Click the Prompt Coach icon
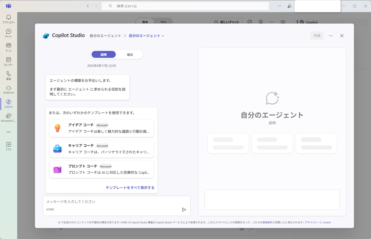Screen dimensions: 371x239 coord(58,169)
